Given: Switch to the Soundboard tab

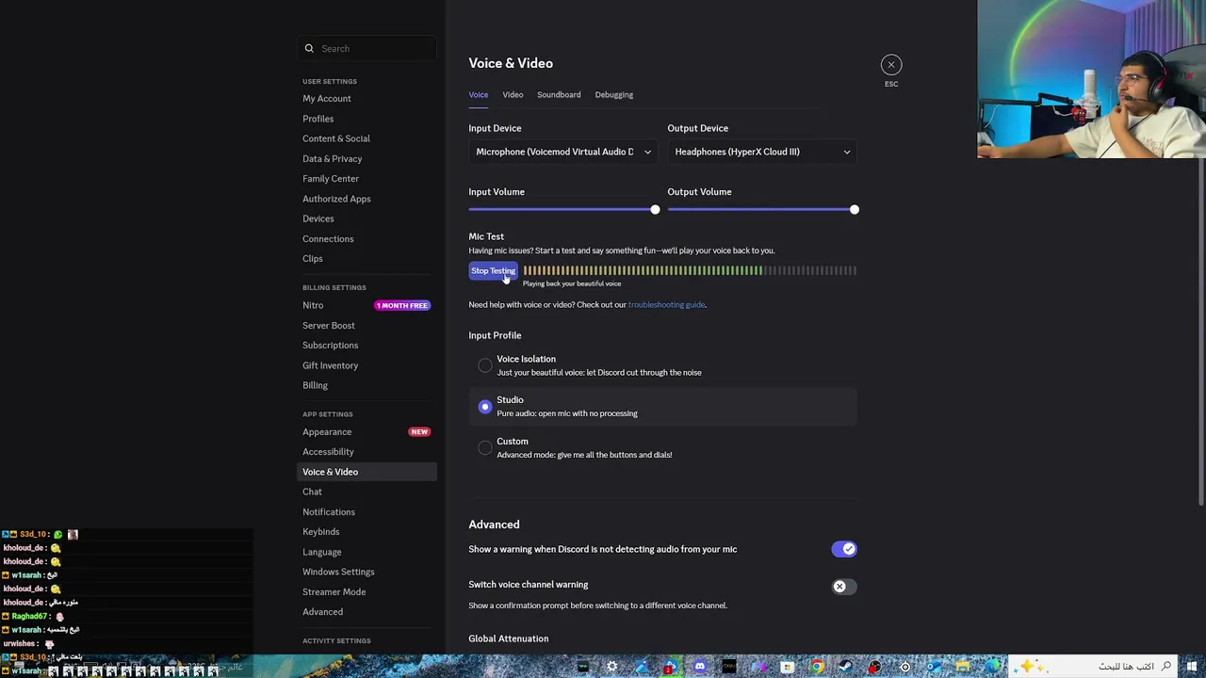Looking at the screenshot, I should pyautogui.click(x=559, y=95).
